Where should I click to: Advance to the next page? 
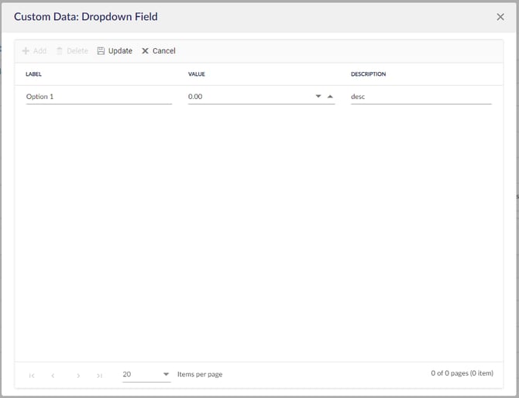78,376
